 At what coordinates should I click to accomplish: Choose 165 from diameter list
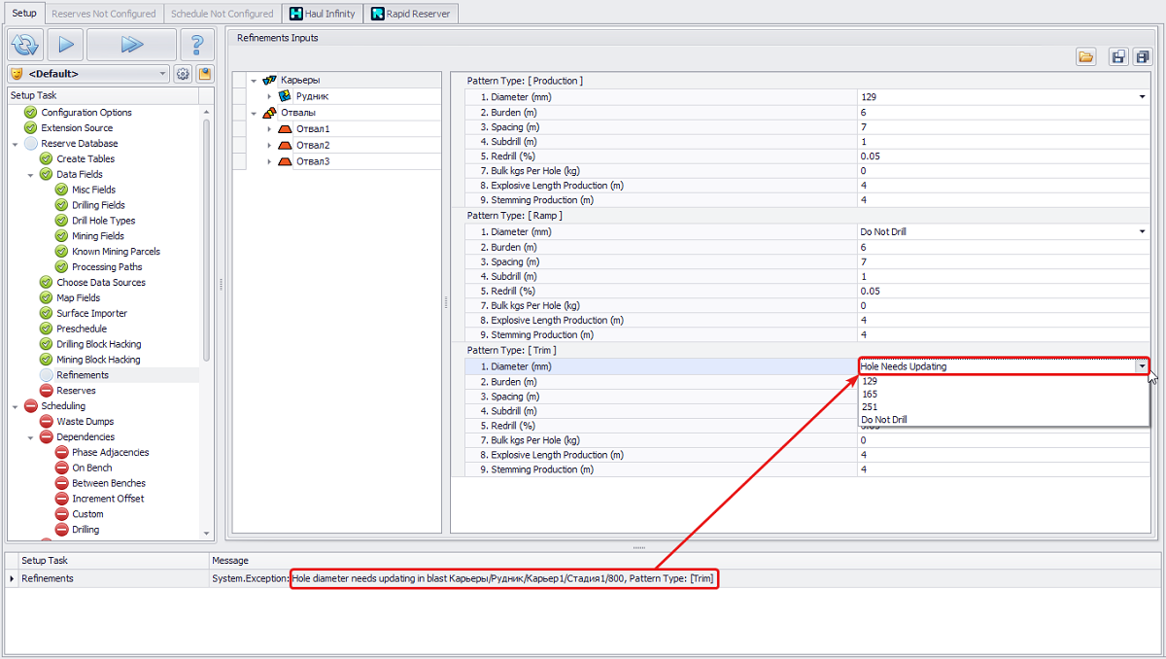(x=1003, y=395)
